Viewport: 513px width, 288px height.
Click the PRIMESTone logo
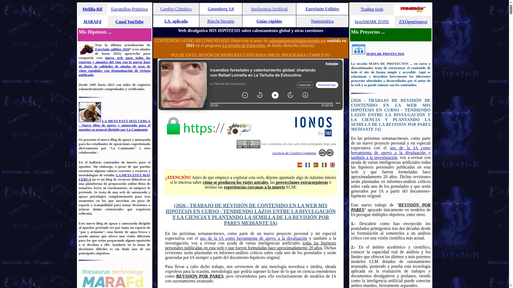(413, 9)
